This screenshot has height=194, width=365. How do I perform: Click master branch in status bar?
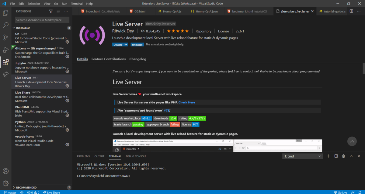tap(10, 192)
